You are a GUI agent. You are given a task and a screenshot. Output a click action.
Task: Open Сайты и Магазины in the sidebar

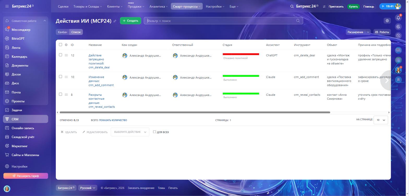[26, 155]
